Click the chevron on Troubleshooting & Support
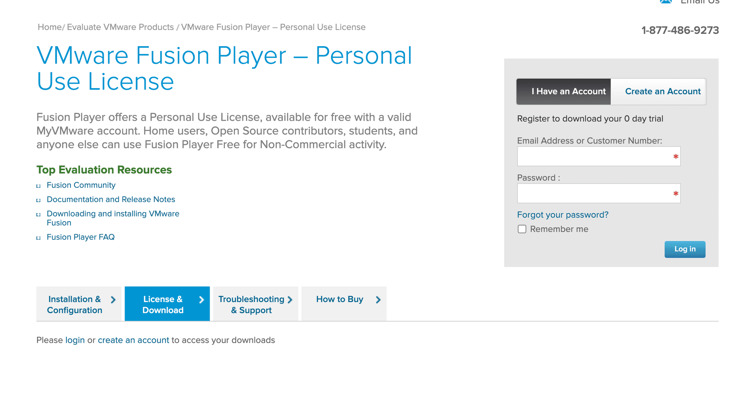Screen dimensions: 740x408 tap(290, 299)
